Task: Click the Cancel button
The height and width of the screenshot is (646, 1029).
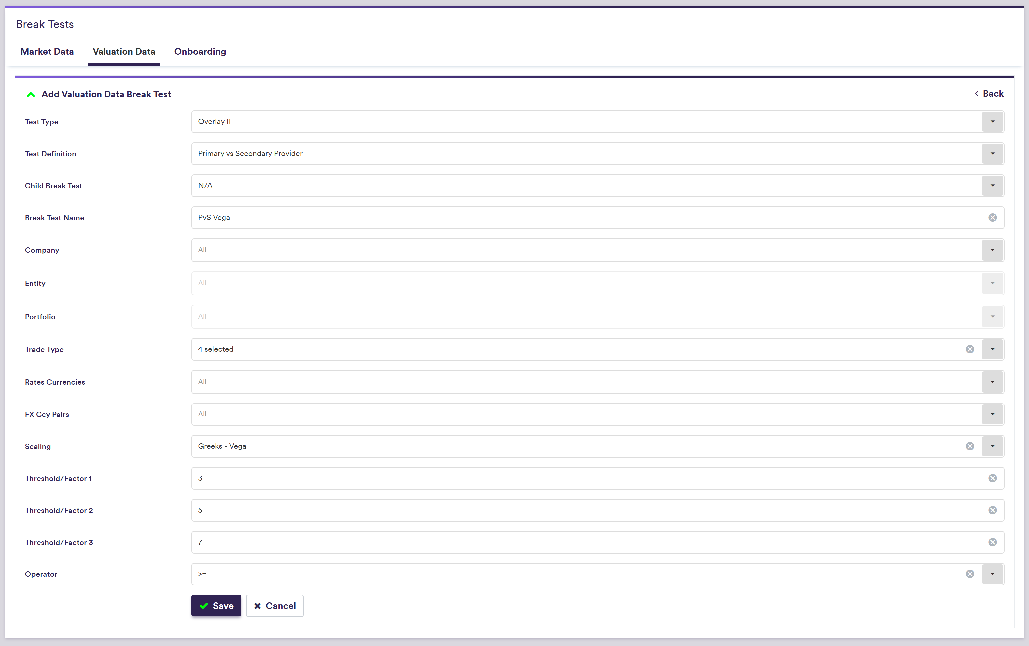Action: [274, 605]
